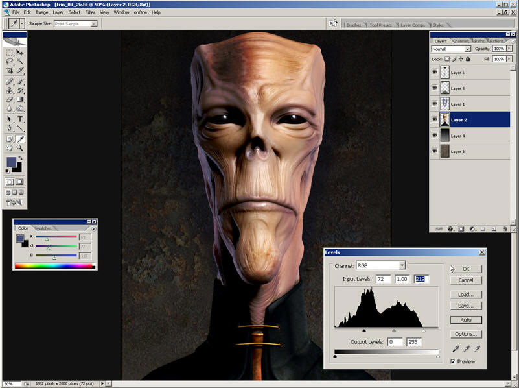Click the Options... button

(466, 334)
